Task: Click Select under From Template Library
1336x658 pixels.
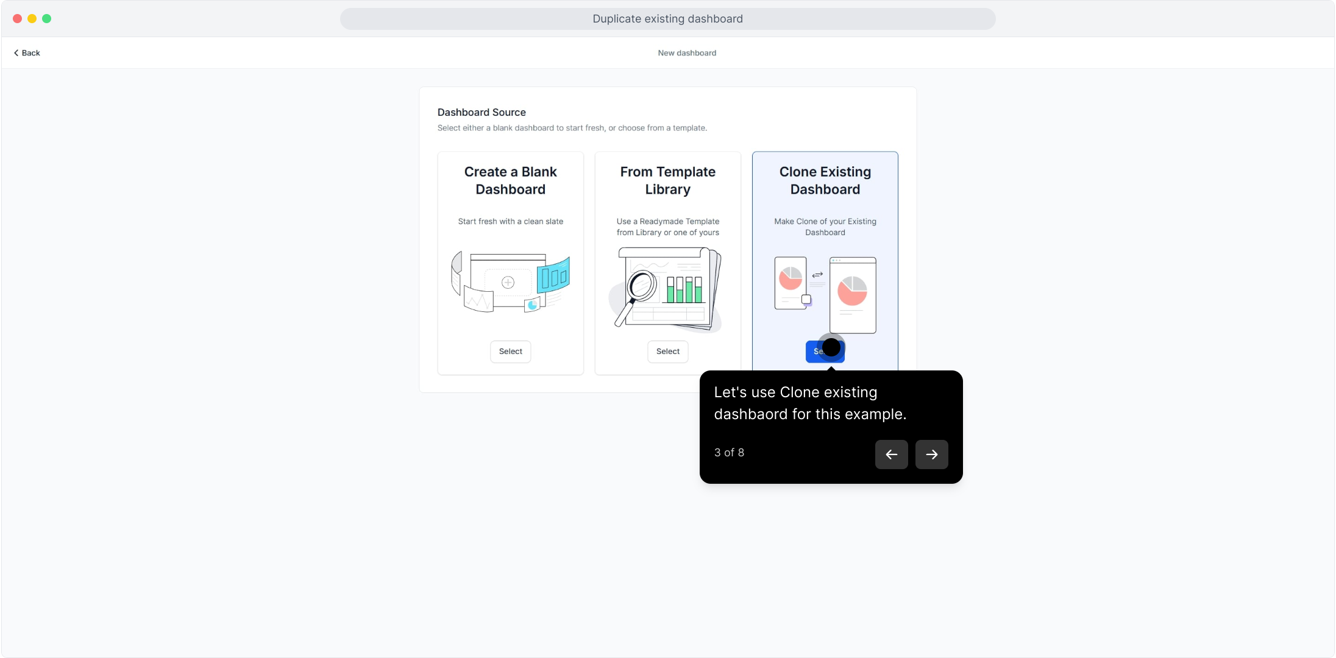Action: pos(667,352)
